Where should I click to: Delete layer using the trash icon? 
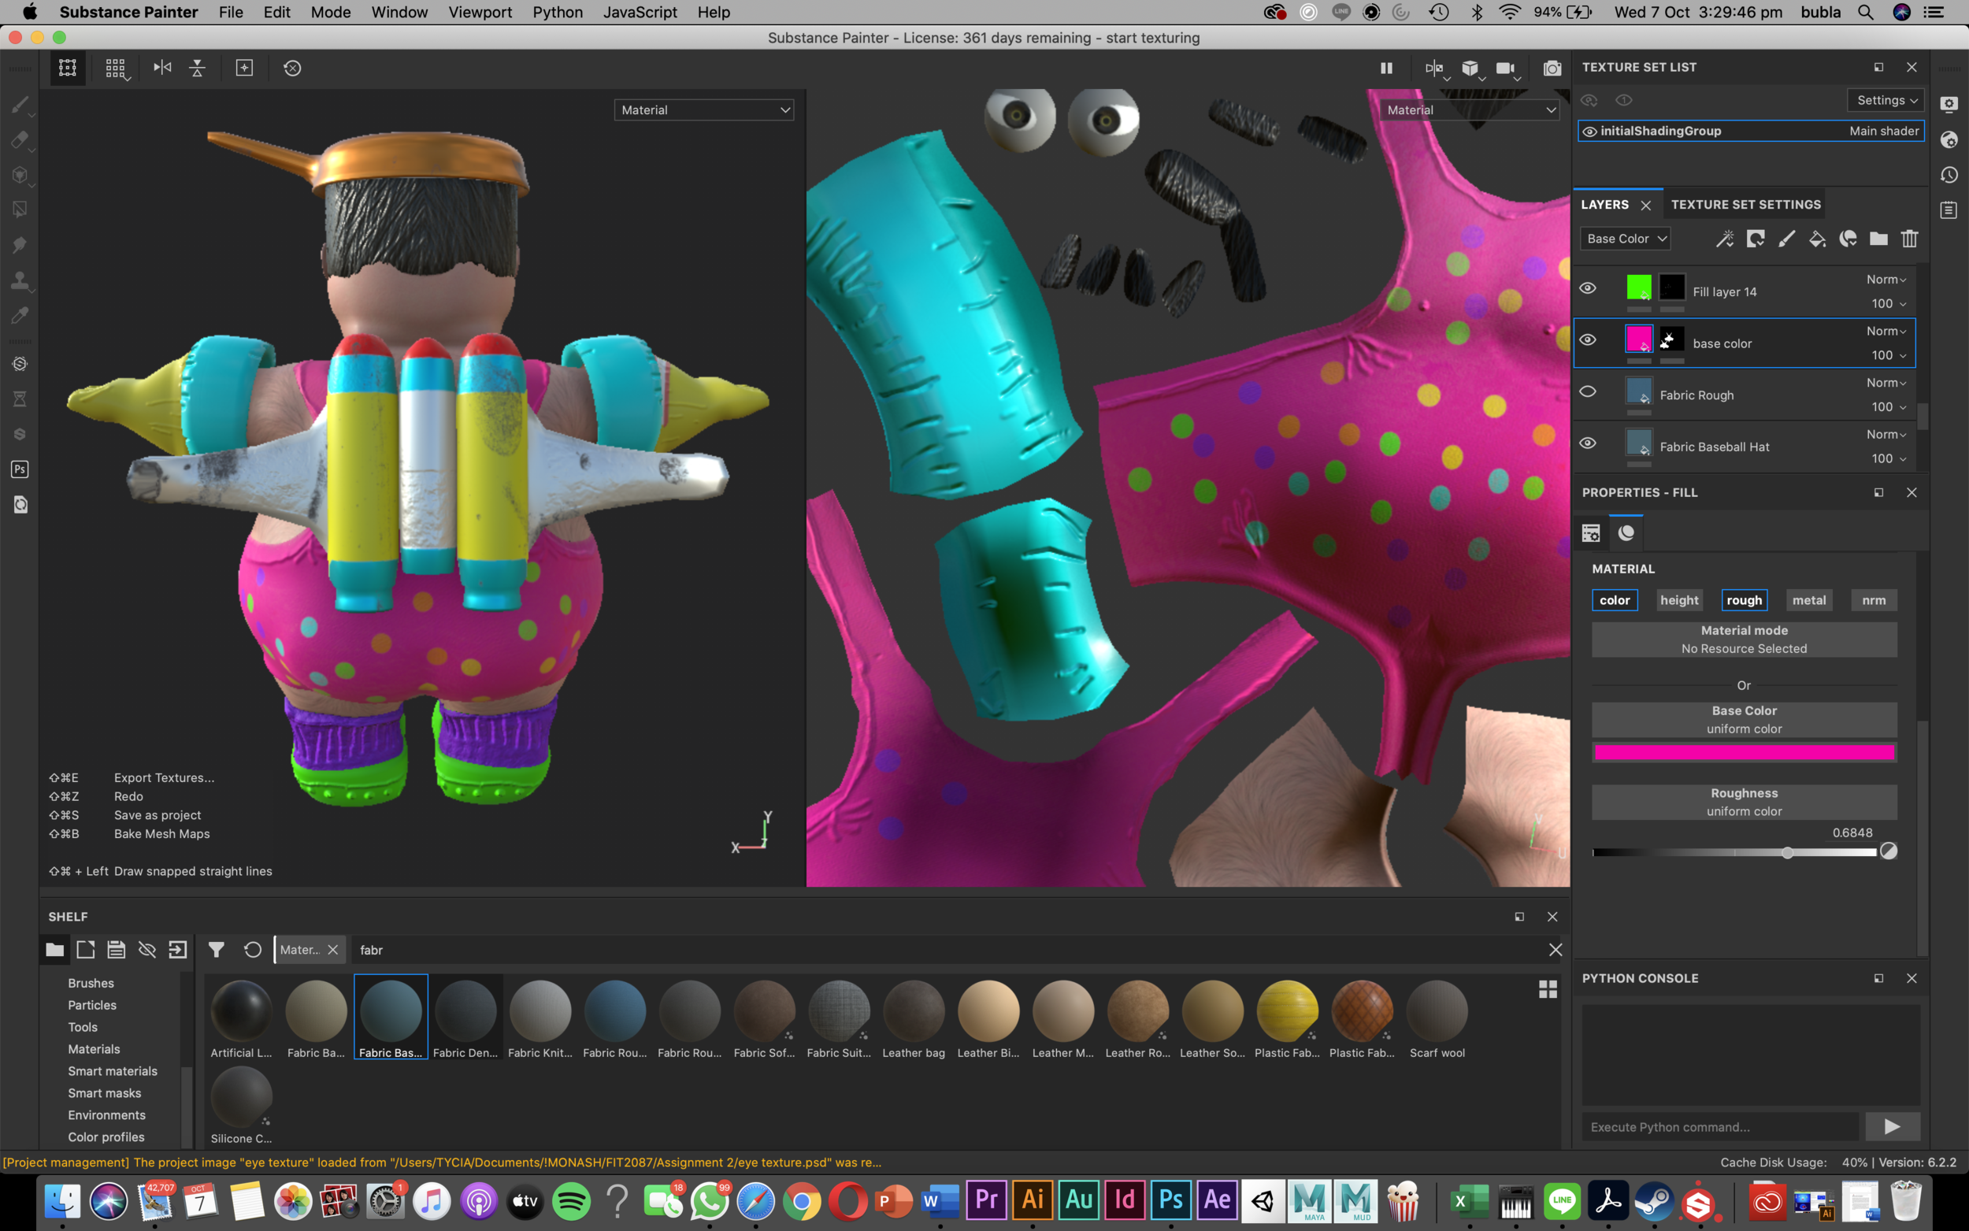[1910, 239]
